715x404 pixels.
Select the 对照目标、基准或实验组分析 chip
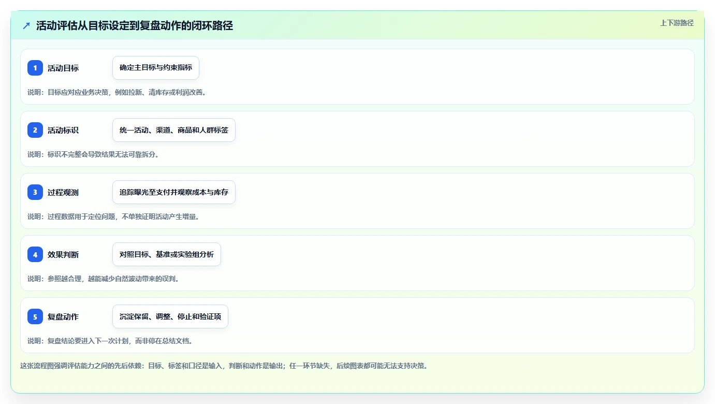click(167, 254)
